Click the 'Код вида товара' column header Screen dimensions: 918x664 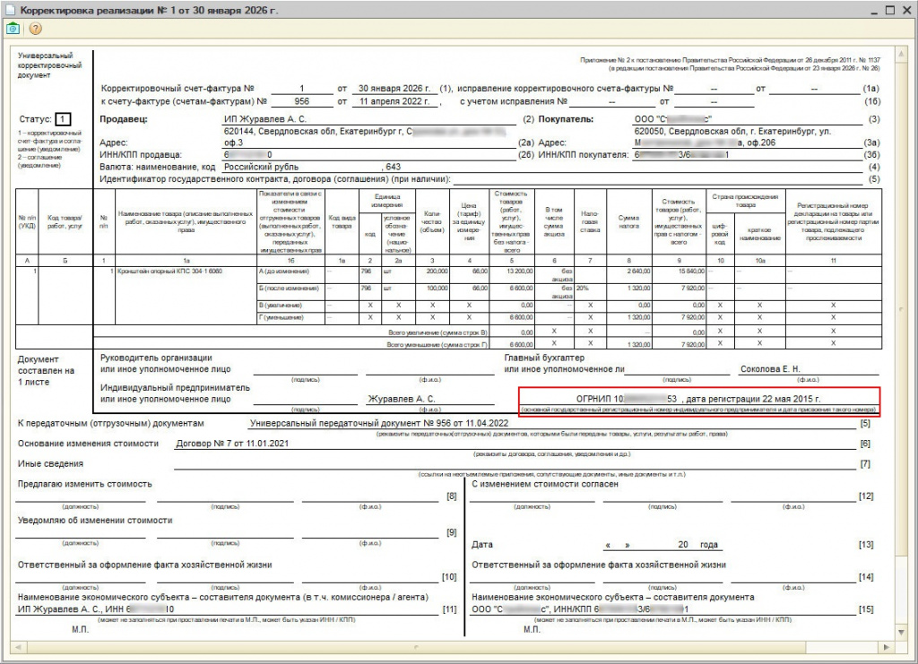click(342, 221)
